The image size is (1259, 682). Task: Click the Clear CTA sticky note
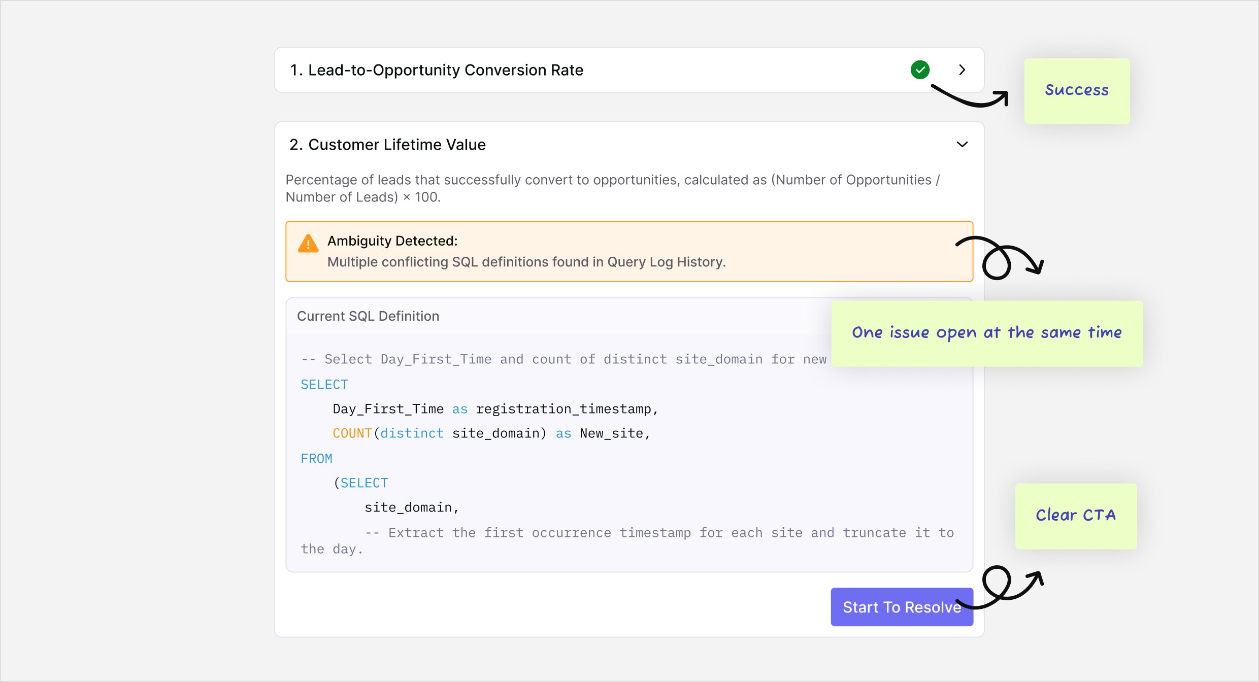(x=1075, y=516)
